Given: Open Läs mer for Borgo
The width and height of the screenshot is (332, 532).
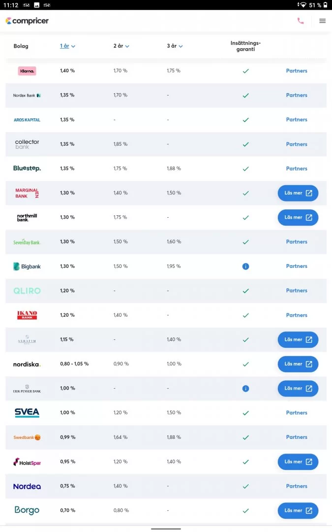Looking at the screenshot, I should pos(298,511).
